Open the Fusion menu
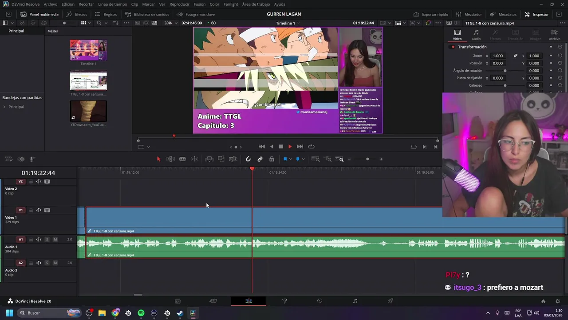 coord(200,4)
